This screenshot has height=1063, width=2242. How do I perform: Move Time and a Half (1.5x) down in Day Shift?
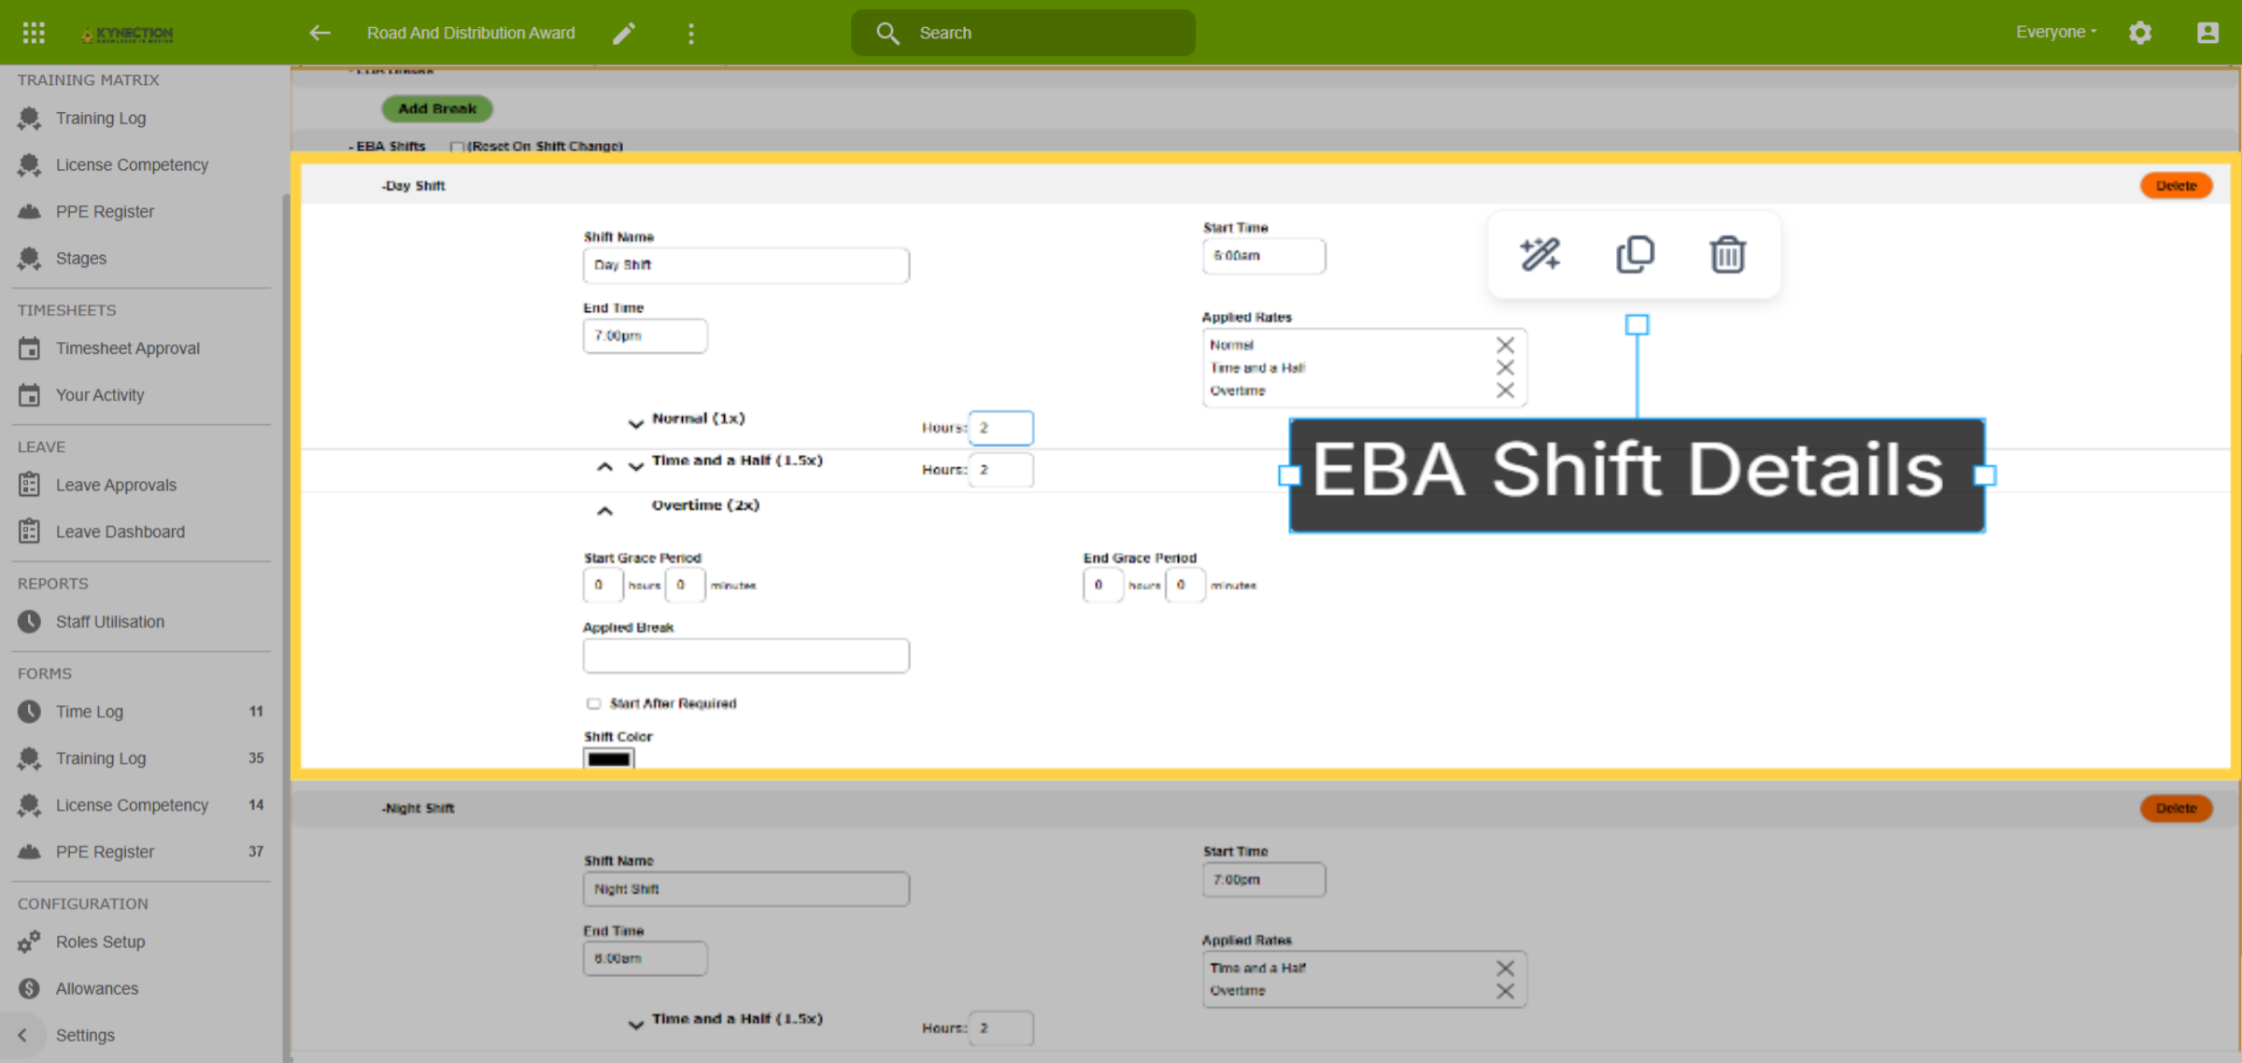635,465
